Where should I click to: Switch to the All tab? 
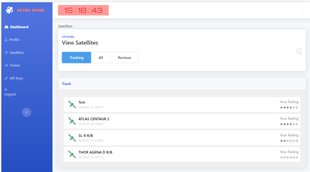[100, 58]
